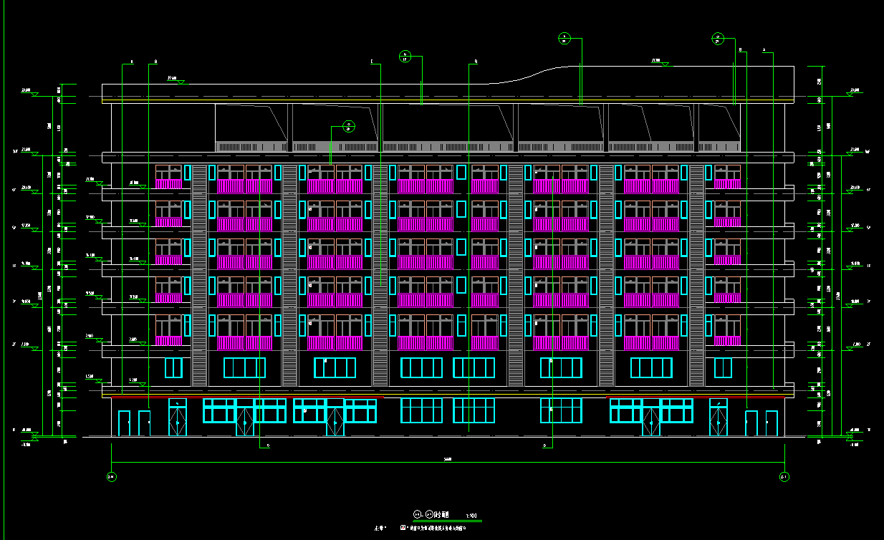The width and height of the screenshot is (884, 540).
Task: Select the detail callout circle above roof center
Action: (405, 56)
